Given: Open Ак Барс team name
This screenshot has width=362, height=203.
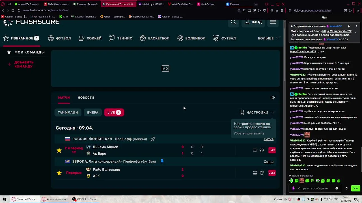Looking at the screenshot, I should [99, 153].
